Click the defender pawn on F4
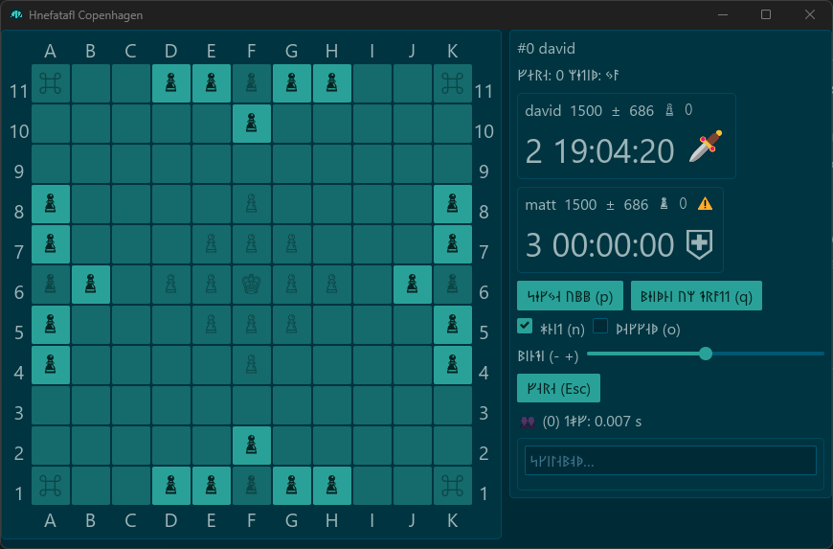 click(251, 365)
